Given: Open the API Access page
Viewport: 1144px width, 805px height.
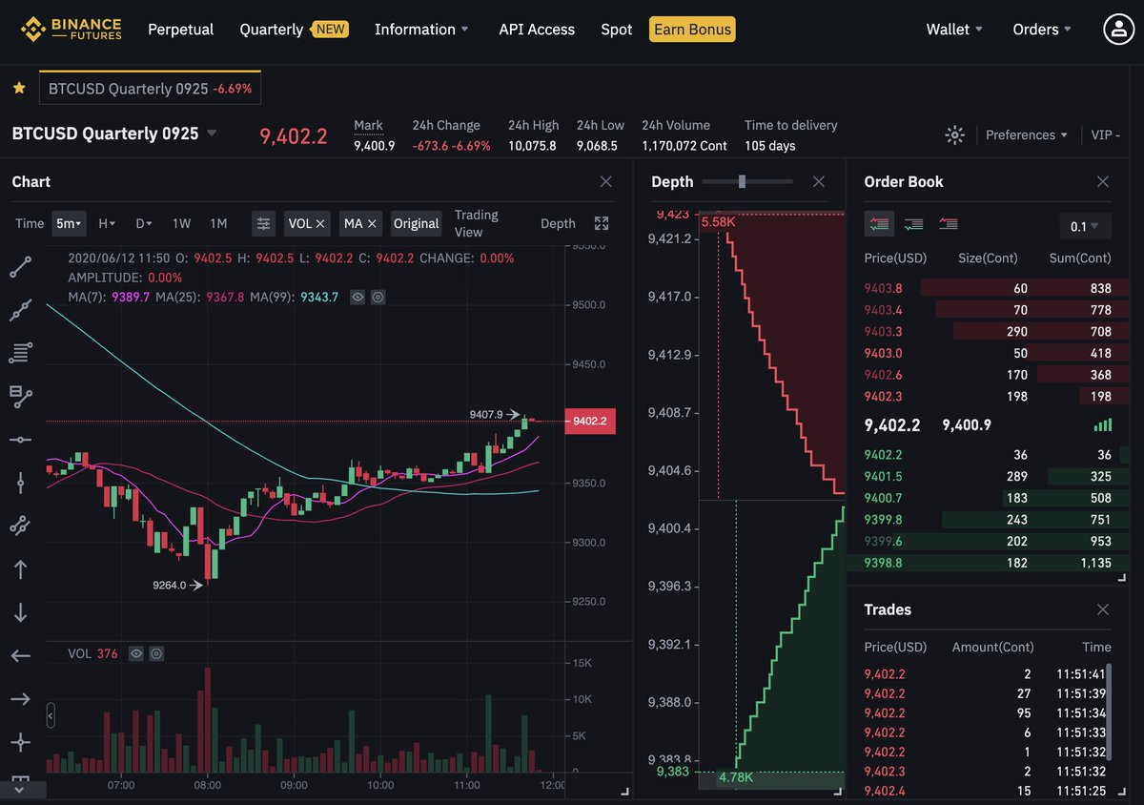Looking at the screenshot, I should click(537, 30).
